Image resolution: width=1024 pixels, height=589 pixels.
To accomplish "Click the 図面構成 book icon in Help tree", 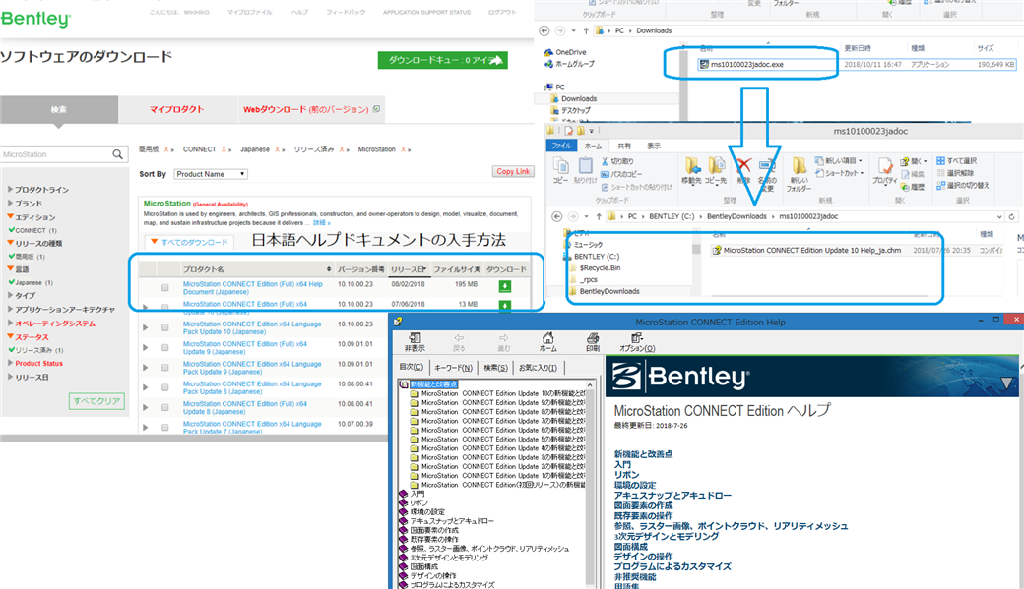I will [x=404, y=566].
